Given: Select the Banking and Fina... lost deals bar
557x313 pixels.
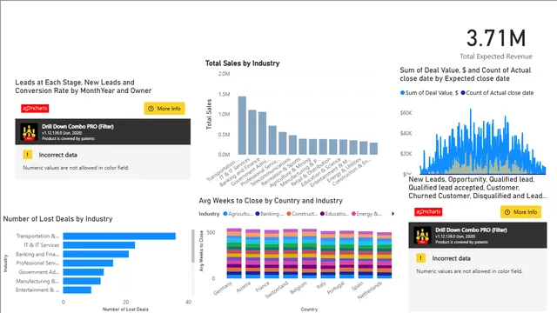Looking at the screenshot, I should click(x=96, y=254).
